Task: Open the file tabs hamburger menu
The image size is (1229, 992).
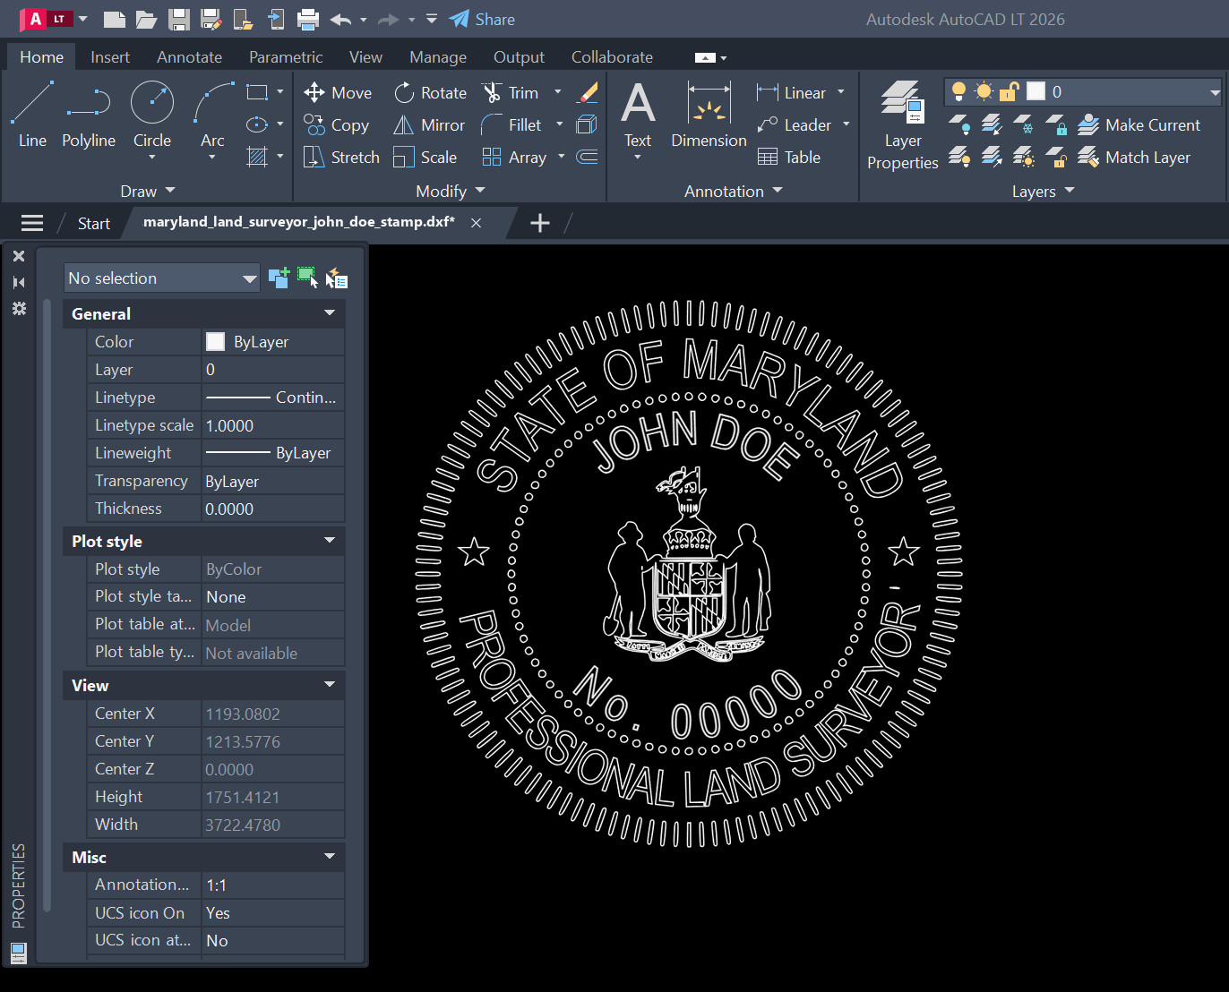Action: point(32,224)
